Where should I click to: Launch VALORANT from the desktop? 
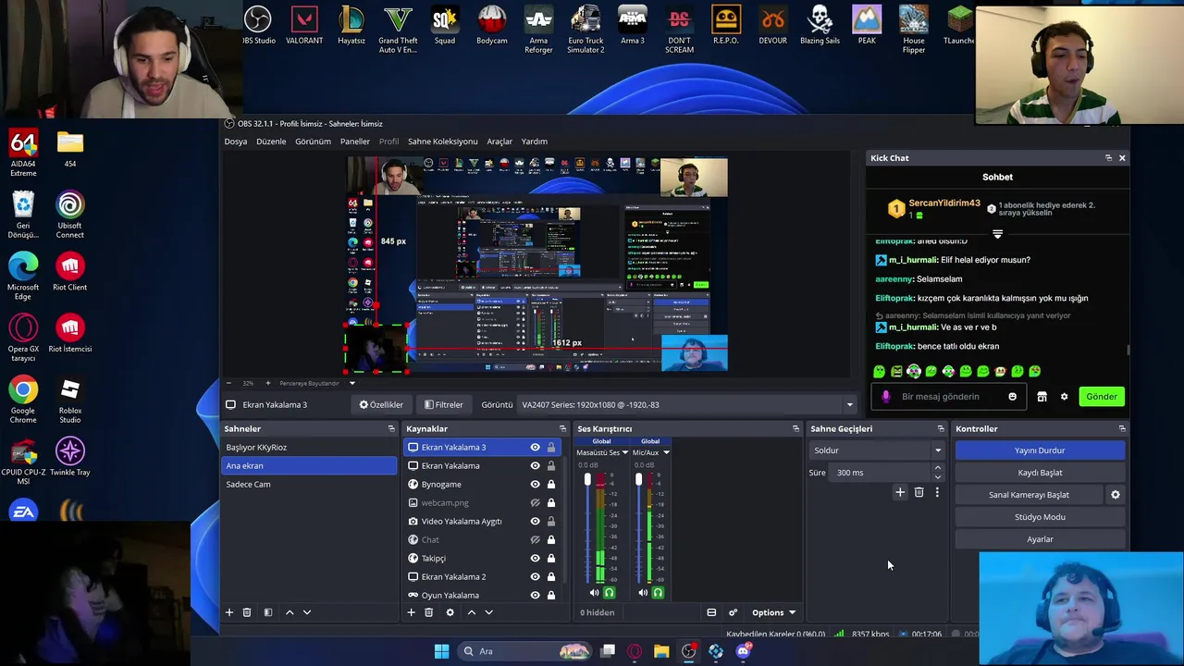pyautogui.click(x=304, y=26)
